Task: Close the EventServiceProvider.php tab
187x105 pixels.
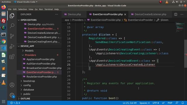Action: point(125,14)
